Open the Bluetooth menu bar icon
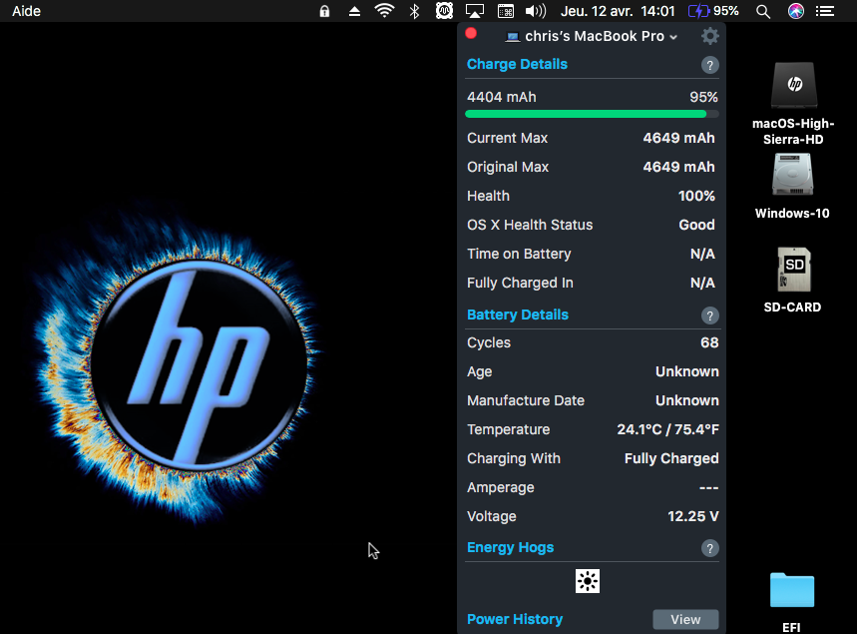857x634 pixels. pyautogui.click(x=414, y=11)
